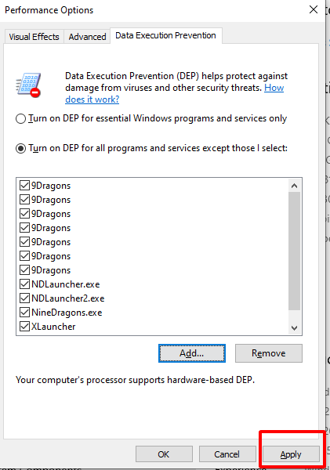The image size is (330, 470).
Task: Toggle the XLauncher checkbox
Action: point(24,326)
